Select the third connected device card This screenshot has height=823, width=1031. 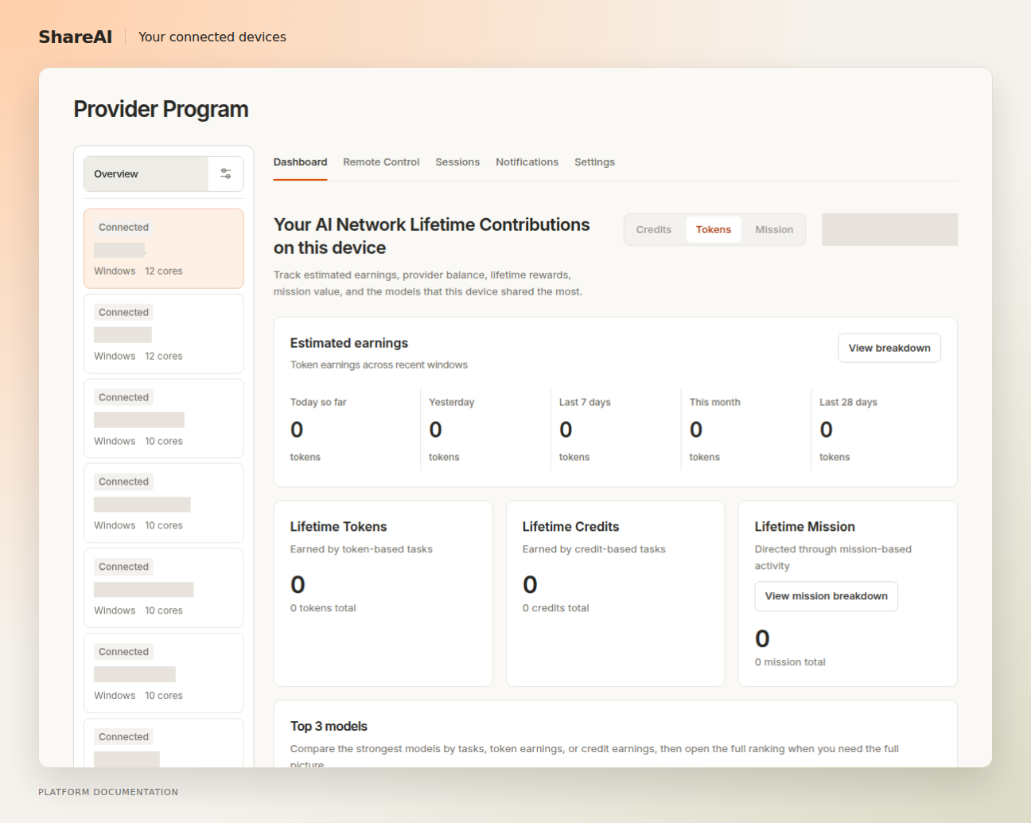[x=164, y=419]
